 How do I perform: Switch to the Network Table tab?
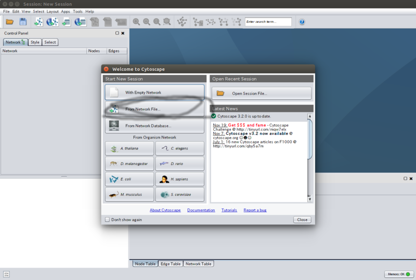click(x=199, y=264)
